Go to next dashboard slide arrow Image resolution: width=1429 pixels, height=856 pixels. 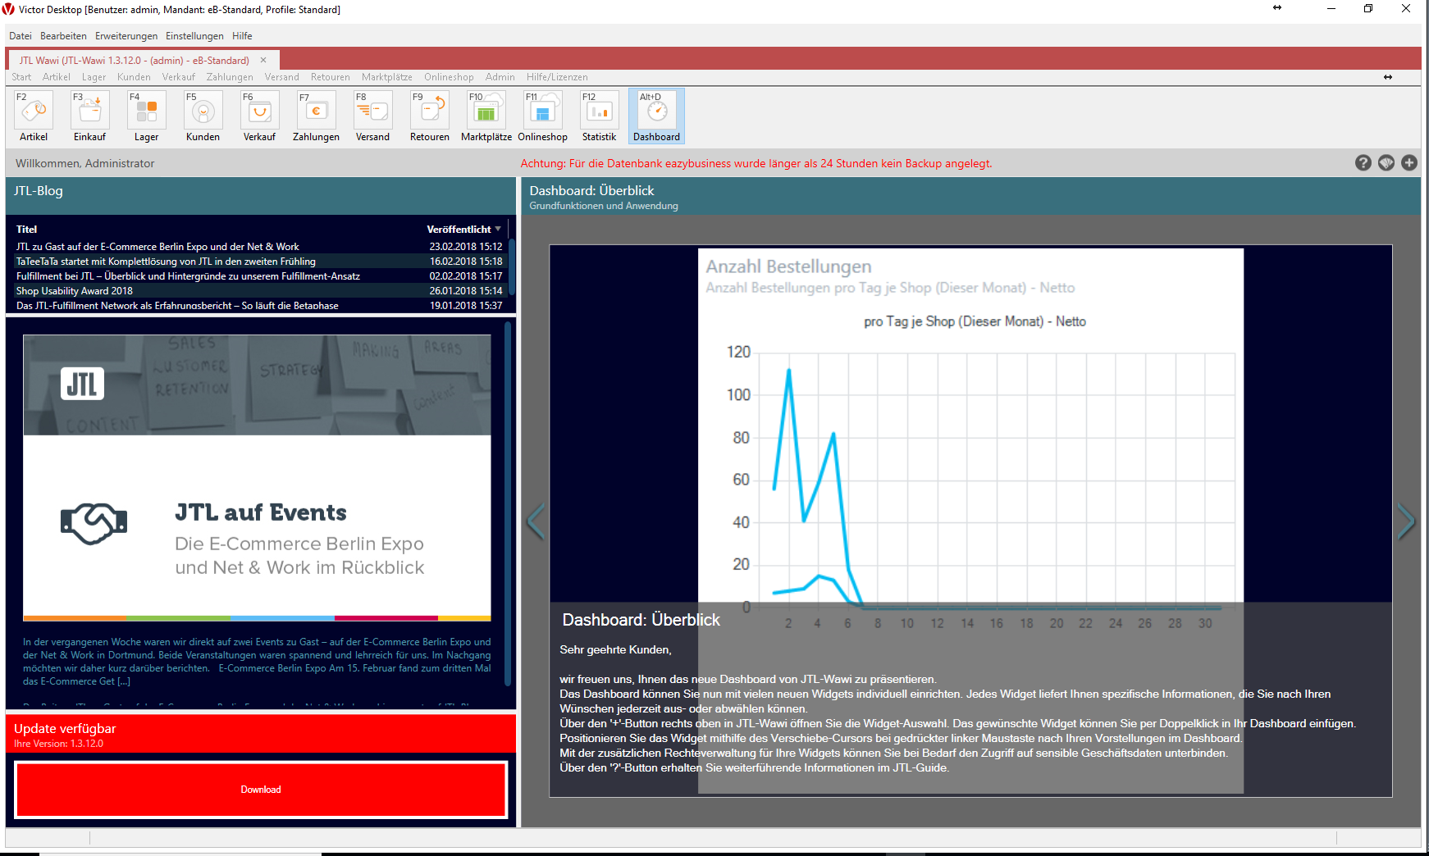pos(1406,521)
